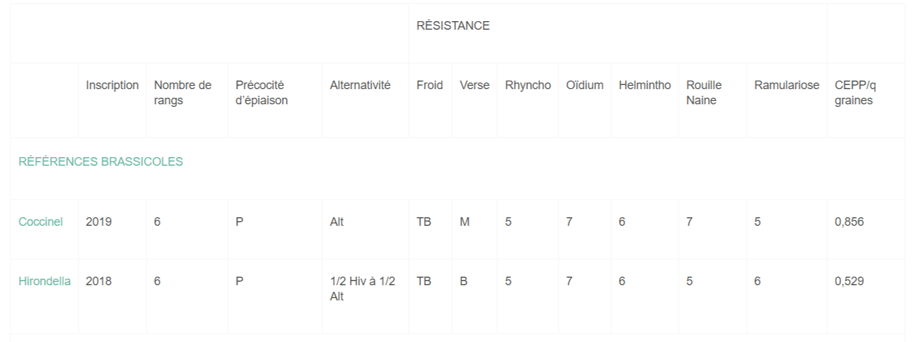913x342 pixels.
Task: Click the Inscription column header
Action: tap(112, 85)
